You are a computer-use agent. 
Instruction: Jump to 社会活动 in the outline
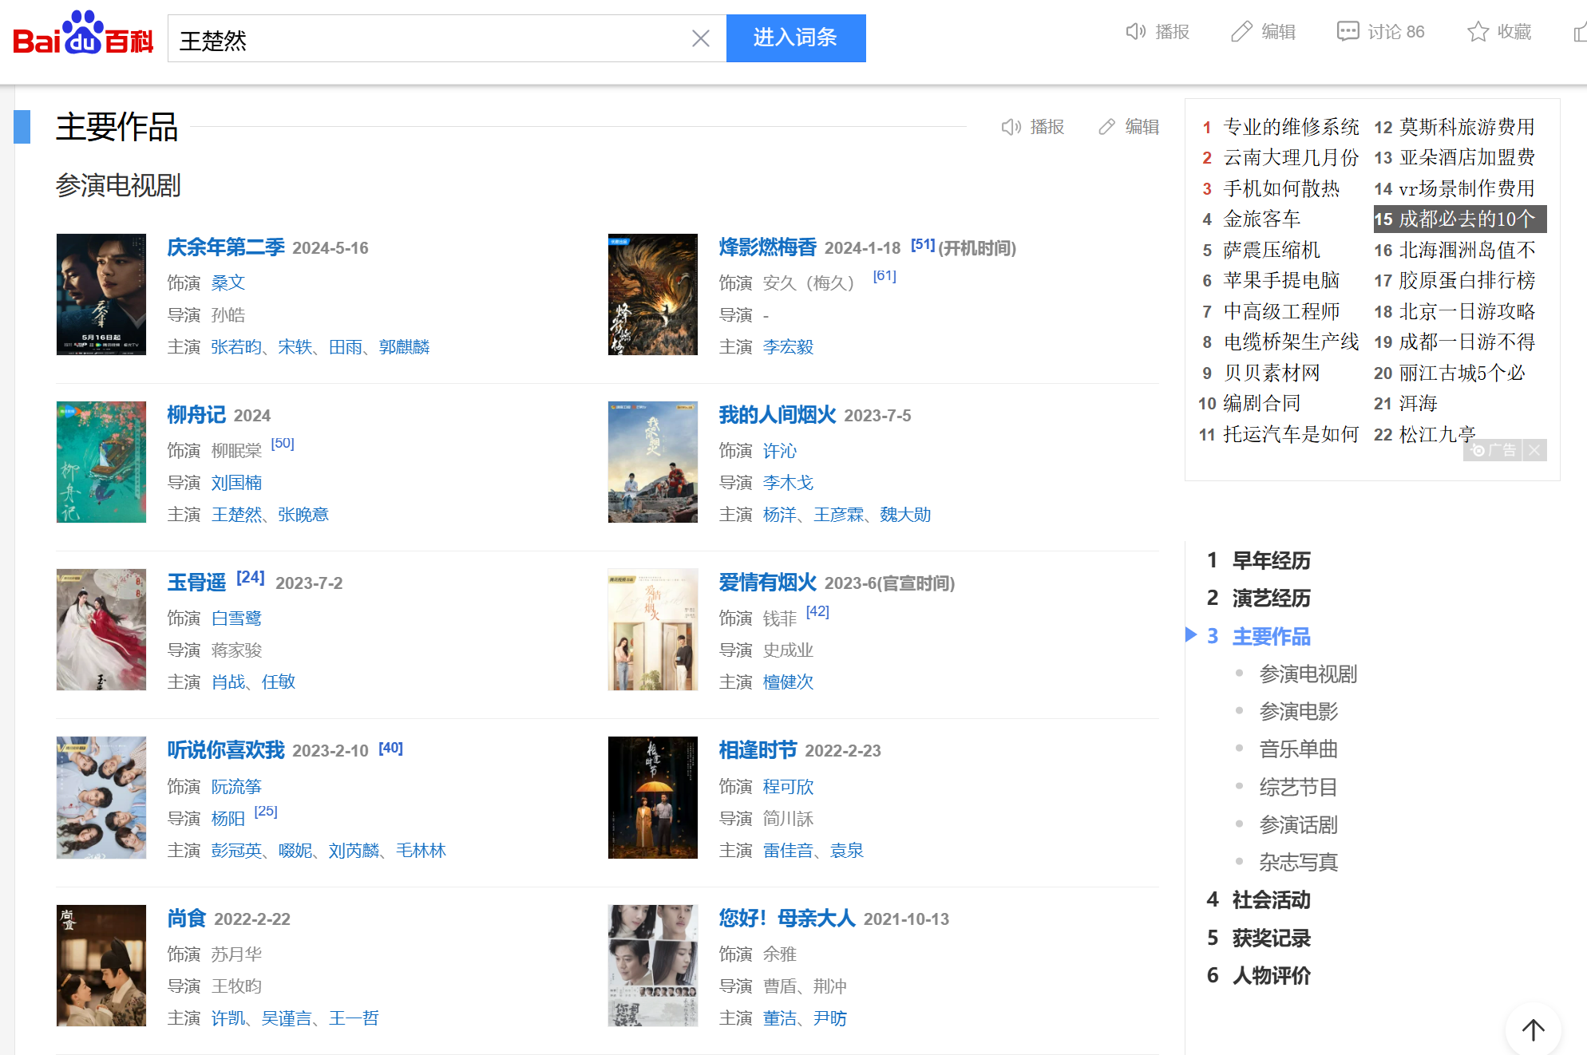click(x=1272, y=900)
